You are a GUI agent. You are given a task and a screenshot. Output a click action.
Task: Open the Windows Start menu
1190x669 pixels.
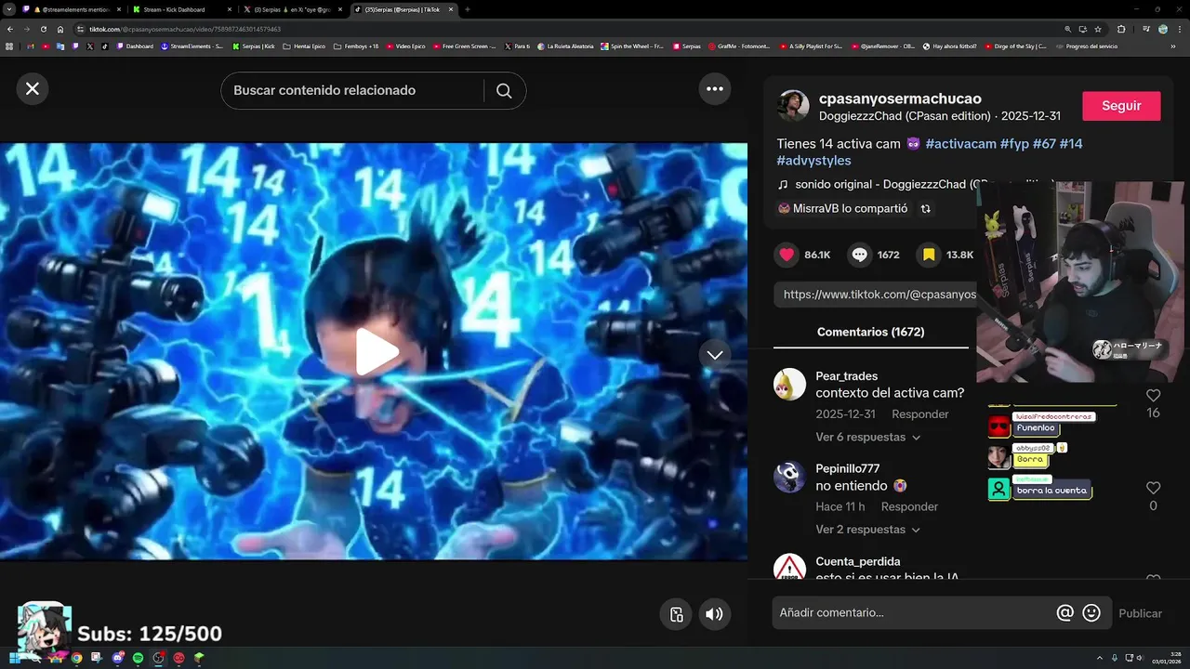click(14, 658)
